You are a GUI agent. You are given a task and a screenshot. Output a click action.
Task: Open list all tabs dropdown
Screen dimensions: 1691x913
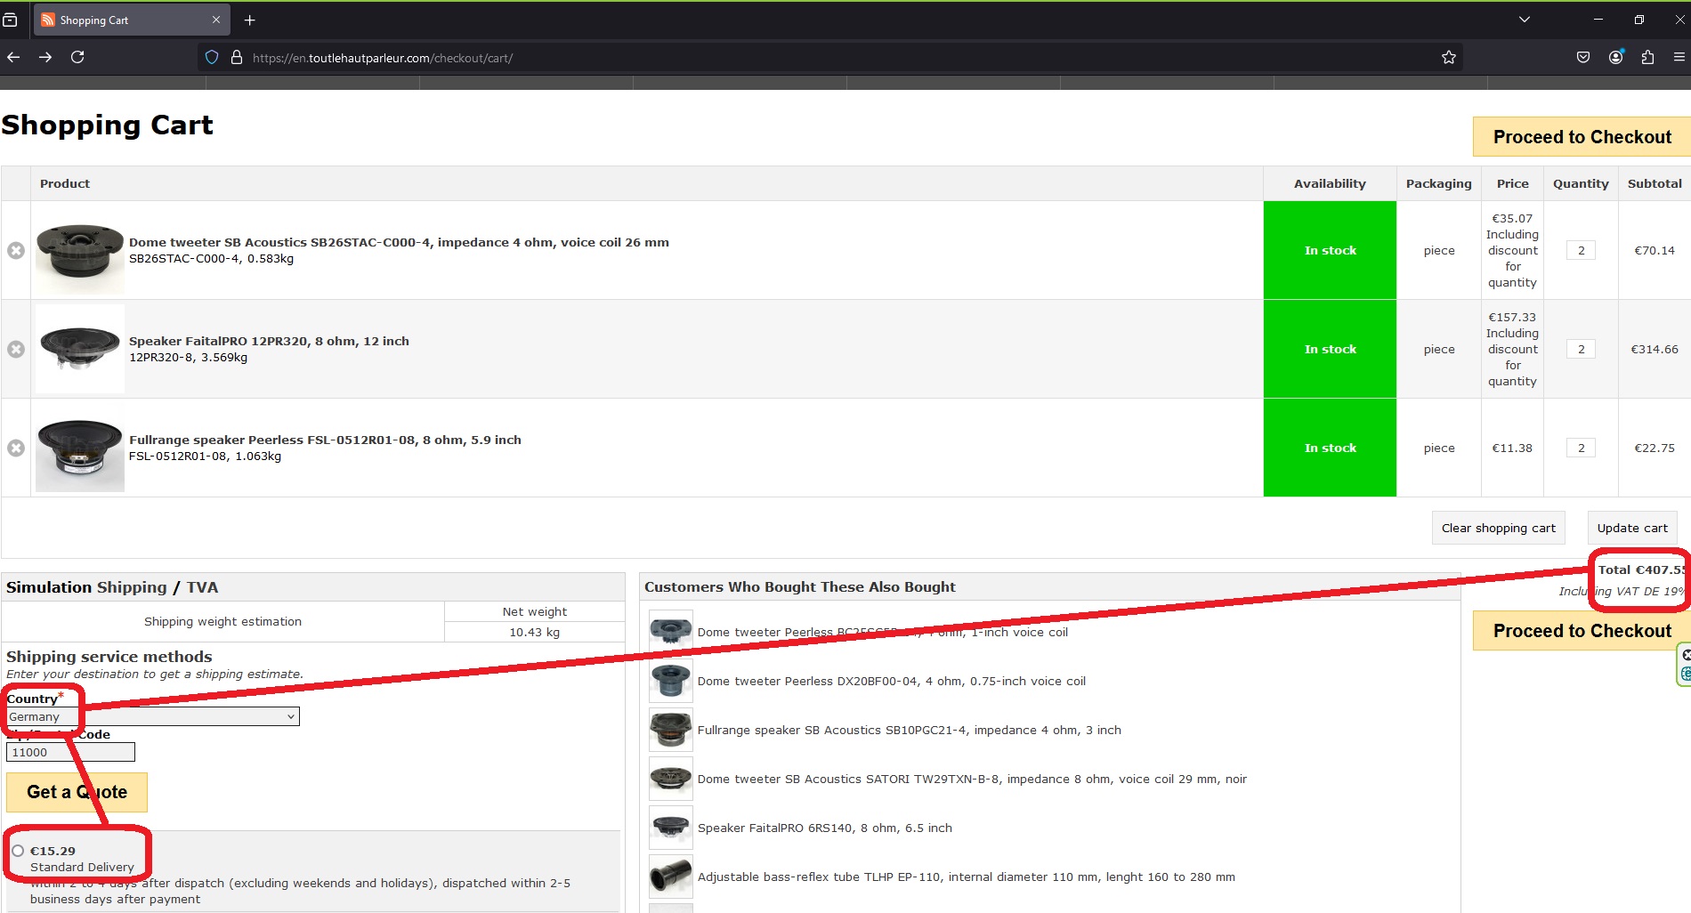[x=1525, y=20]
